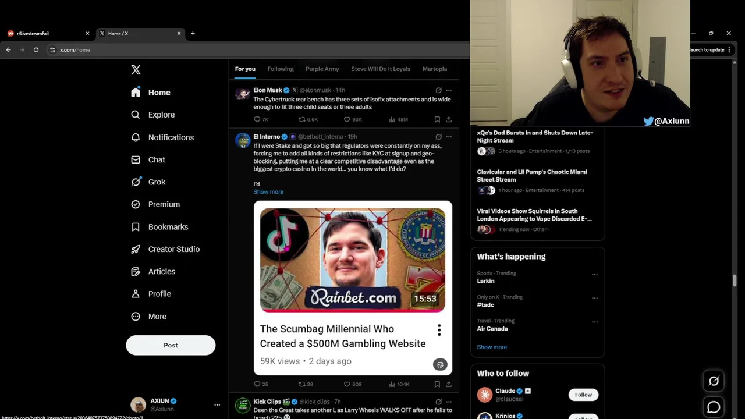Open floating chat messages button
Screen dimensions: 745x419
pyautogui.click(x=714, y=407)
